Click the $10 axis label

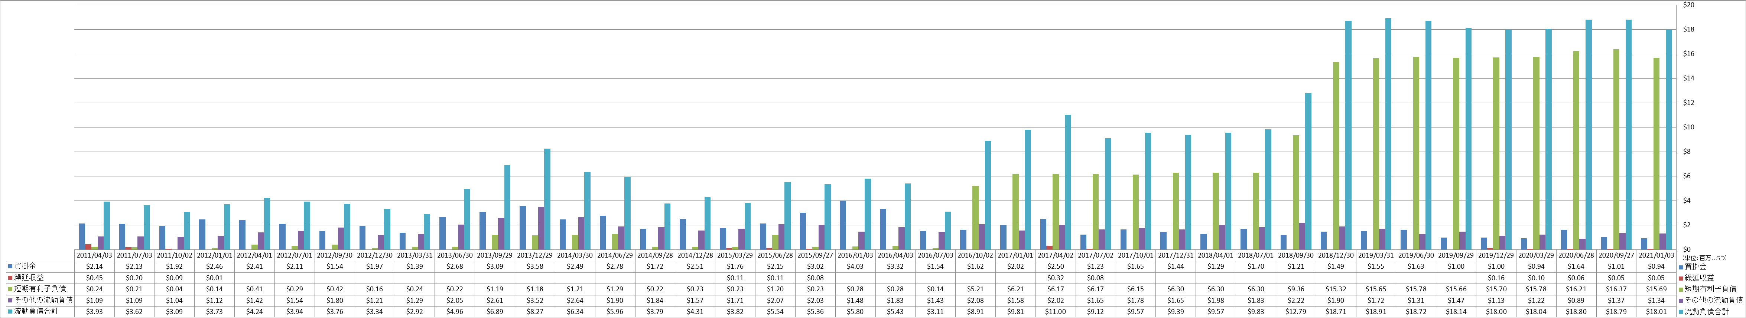tap(1688, 127)
